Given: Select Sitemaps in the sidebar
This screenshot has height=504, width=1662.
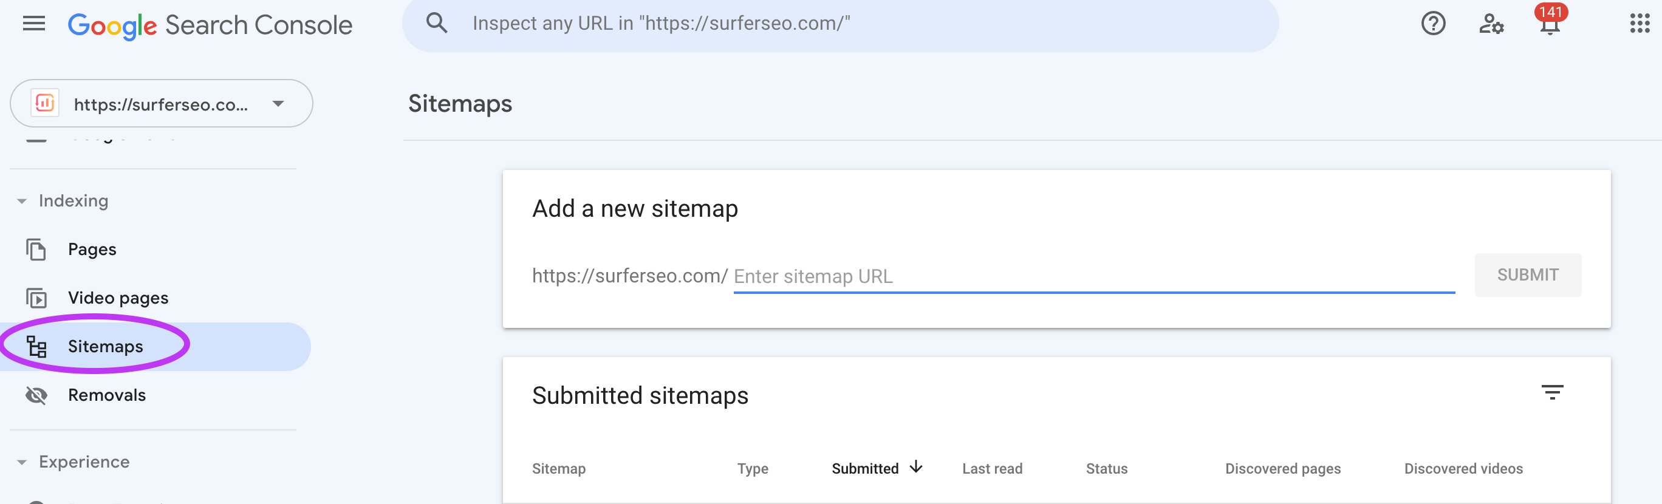Looking at the screenshot, I should tap(105, 347).
